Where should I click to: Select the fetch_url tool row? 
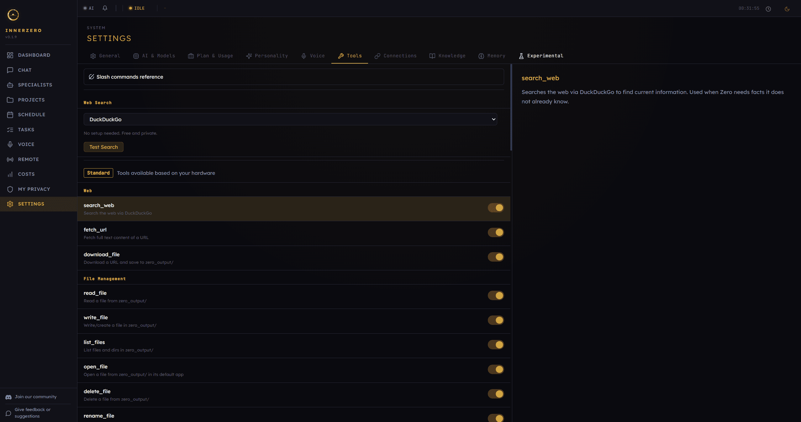tap(294, 233)
